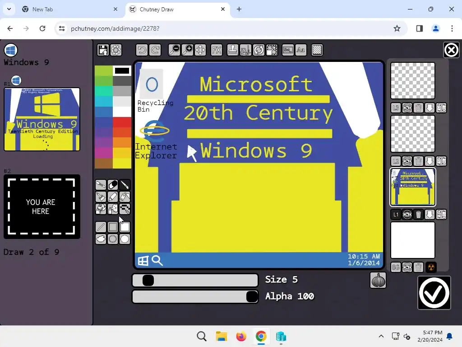
Task: Toggle the checkerboard transparency icon
Action: (x=317, y=50)
